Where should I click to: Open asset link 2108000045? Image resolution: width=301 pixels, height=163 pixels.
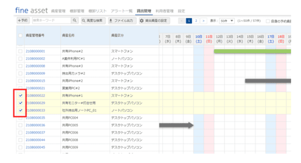click(35, 147)
